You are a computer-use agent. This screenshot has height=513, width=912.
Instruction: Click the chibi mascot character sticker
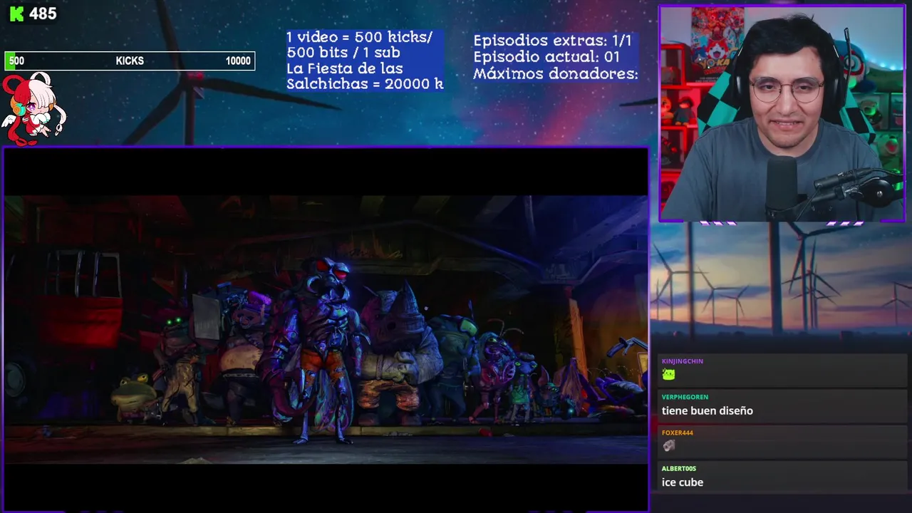33,108
